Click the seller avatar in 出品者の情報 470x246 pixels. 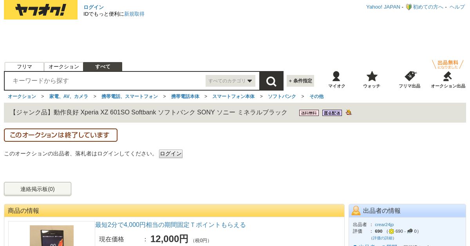pyautogui.click(x=356, y=210)
